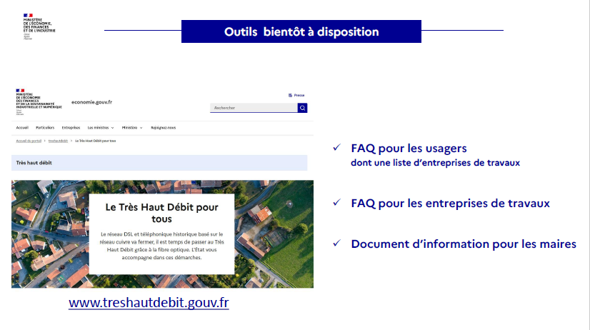Click checkmark beside Document d'information pour les maires
The height and width of the screenshot is (330, 590).
coord(336,244)
